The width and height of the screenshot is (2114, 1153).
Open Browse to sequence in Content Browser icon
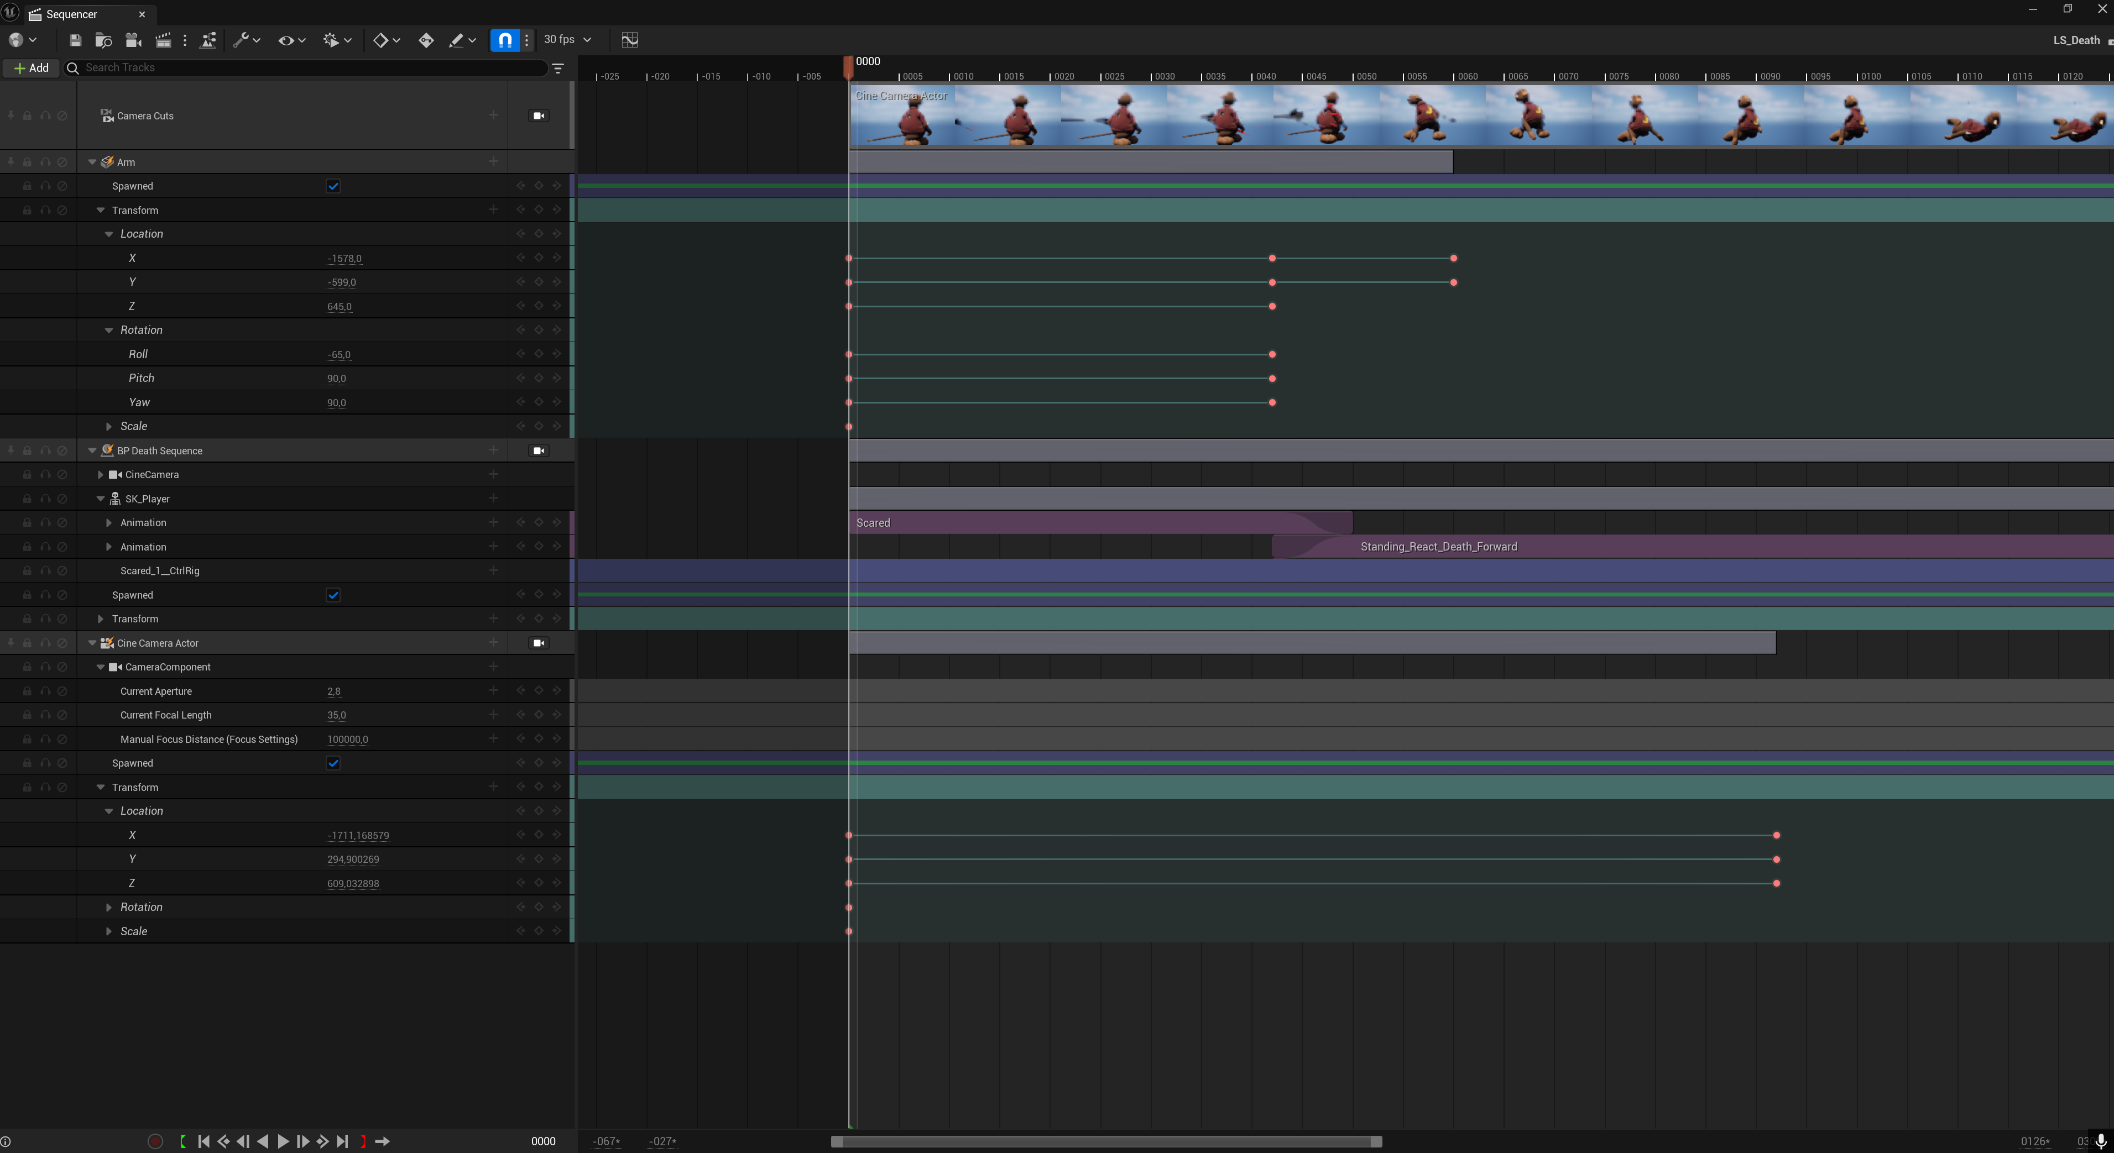[x=103, y=40]
